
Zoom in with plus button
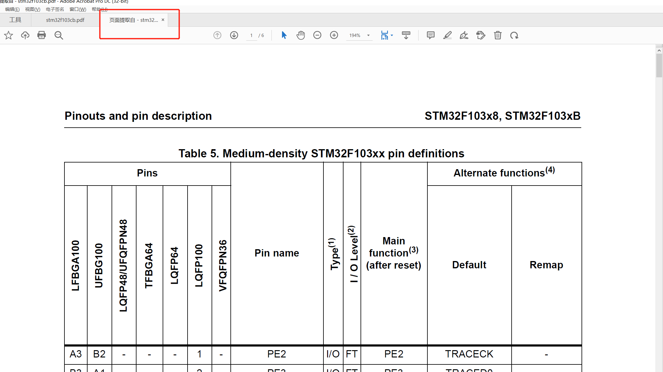[x=334, y=35]
